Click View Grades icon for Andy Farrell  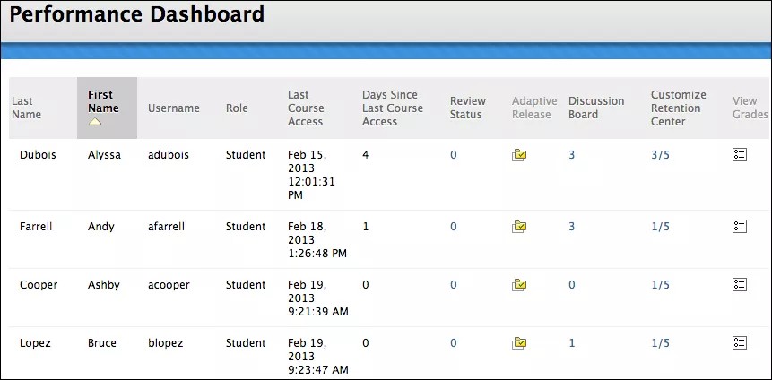point(739,227)
